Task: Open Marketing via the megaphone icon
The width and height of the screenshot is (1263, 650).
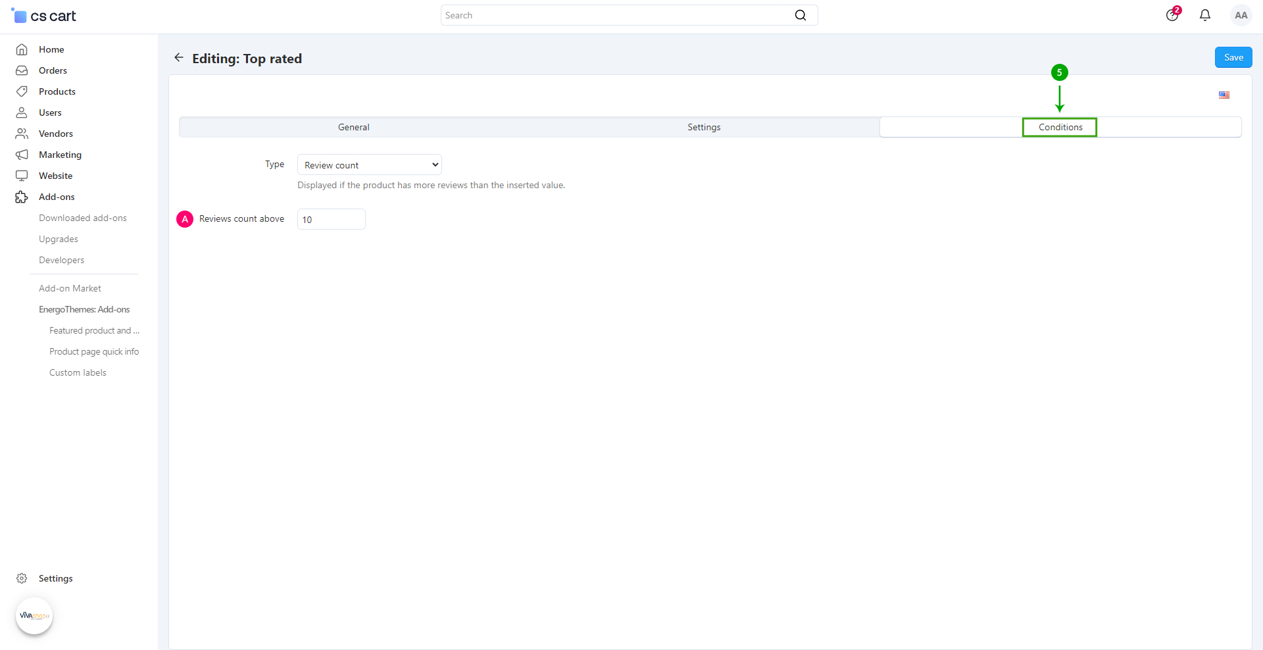Action: coord(22,155)
